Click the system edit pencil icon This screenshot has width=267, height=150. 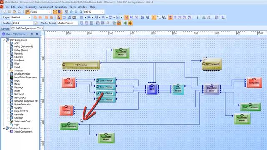tap(36, 23)
